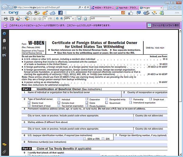Image resolution: width=183 pixels, height=157 pixels.
Task: Switch to the MSDN tab
Action: (102, 8)
